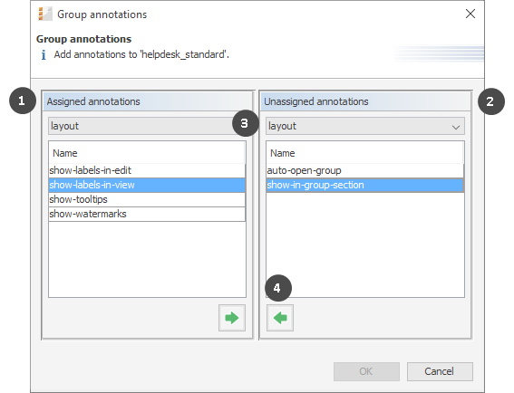Click the numbered marker 2 badge
The height and width of the screenshot is (393, 514).
click(491, 101)
